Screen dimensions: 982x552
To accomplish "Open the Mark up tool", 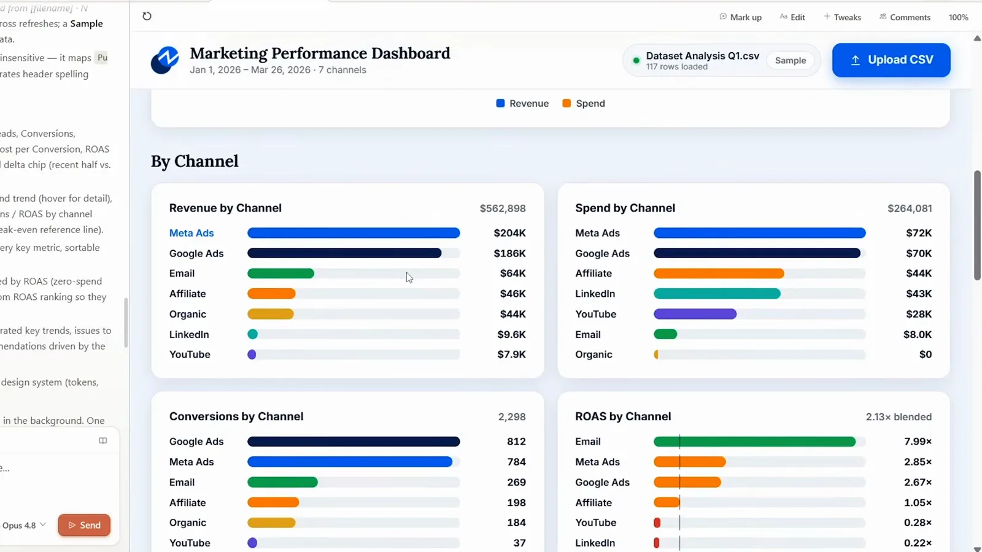I will [x=740, y=17].
